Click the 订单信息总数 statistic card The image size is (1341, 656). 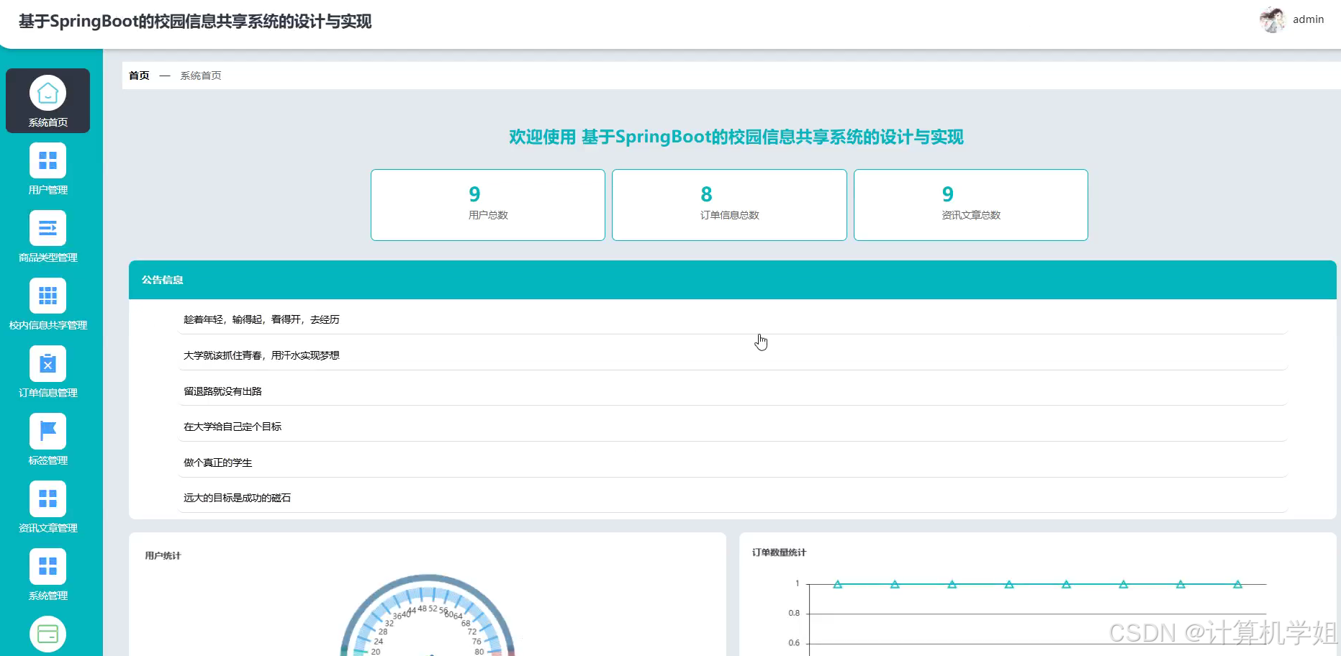pyautogui.click(x=729, y=205)
